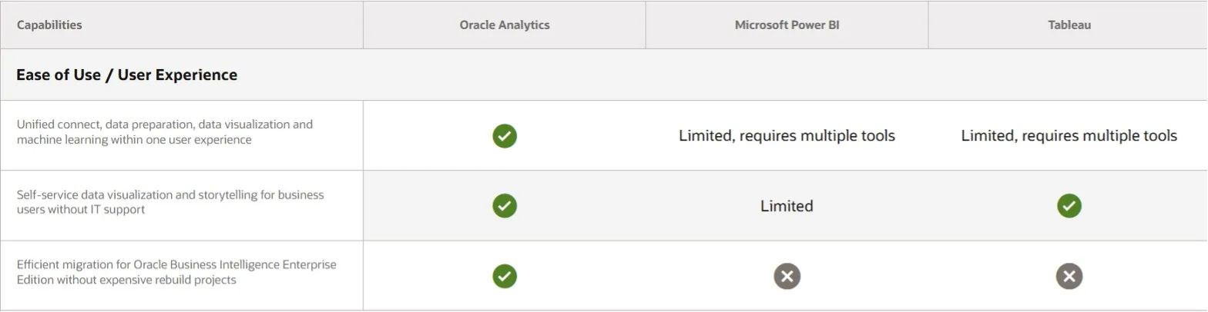Click the 'Efficient migration for Oracle Business Intelligence' text
The height and width of the screenshot is (312, 1208).
176,272
